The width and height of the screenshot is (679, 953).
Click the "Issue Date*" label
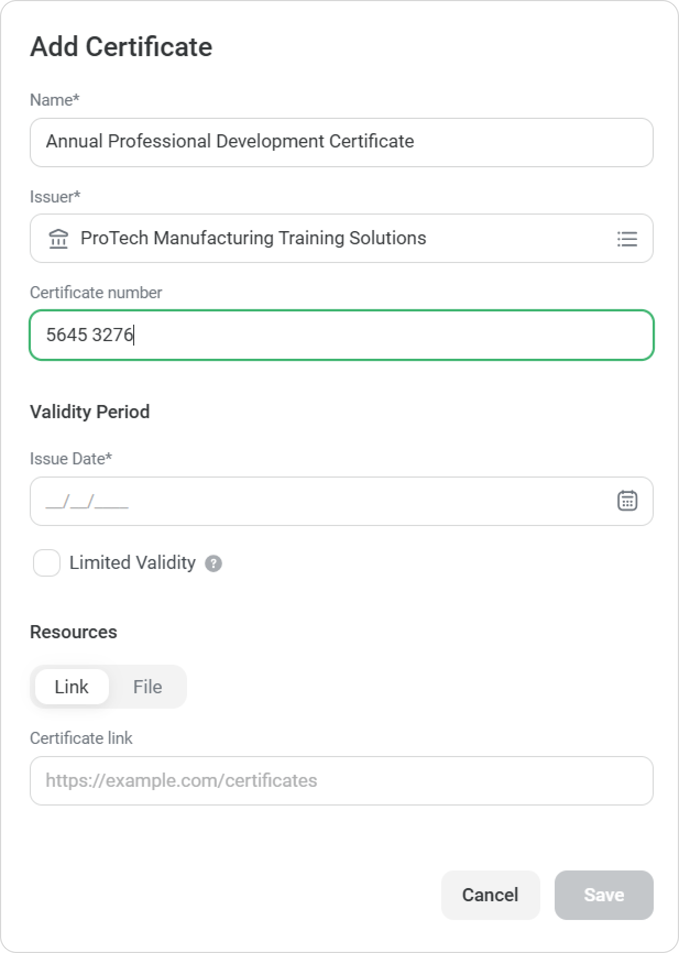click(71, 458)
